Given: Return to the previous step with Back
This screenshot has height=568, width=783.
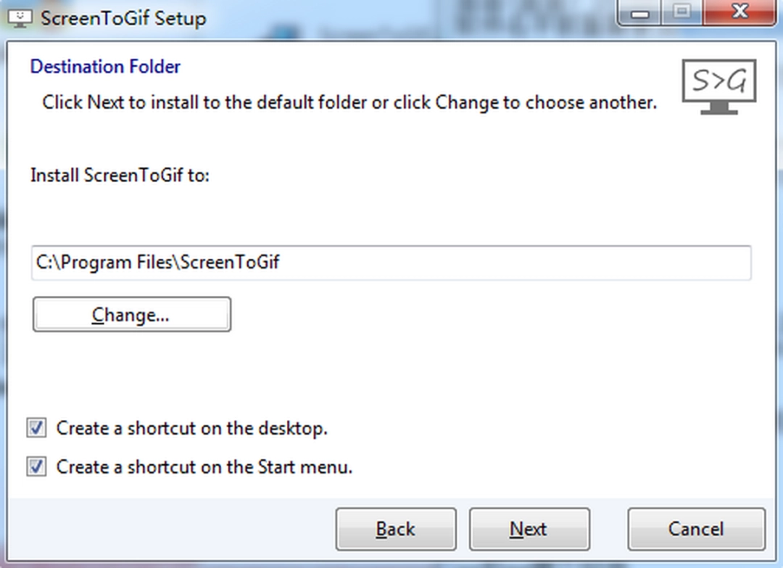Looking at the screenshot, I should pyautogui.click(x=396, y=529).
